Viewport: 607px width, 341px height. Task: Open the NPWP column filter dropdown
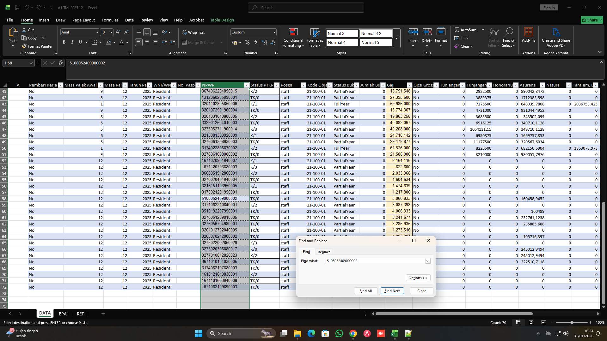246,85
